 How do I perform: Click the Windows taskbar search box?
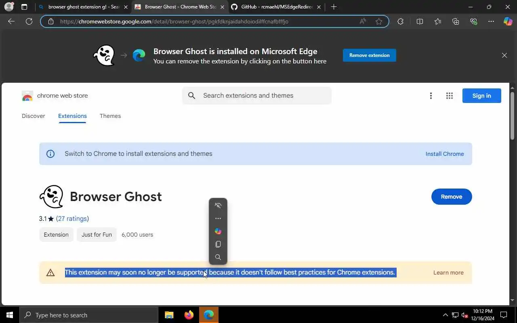(89, 315)
